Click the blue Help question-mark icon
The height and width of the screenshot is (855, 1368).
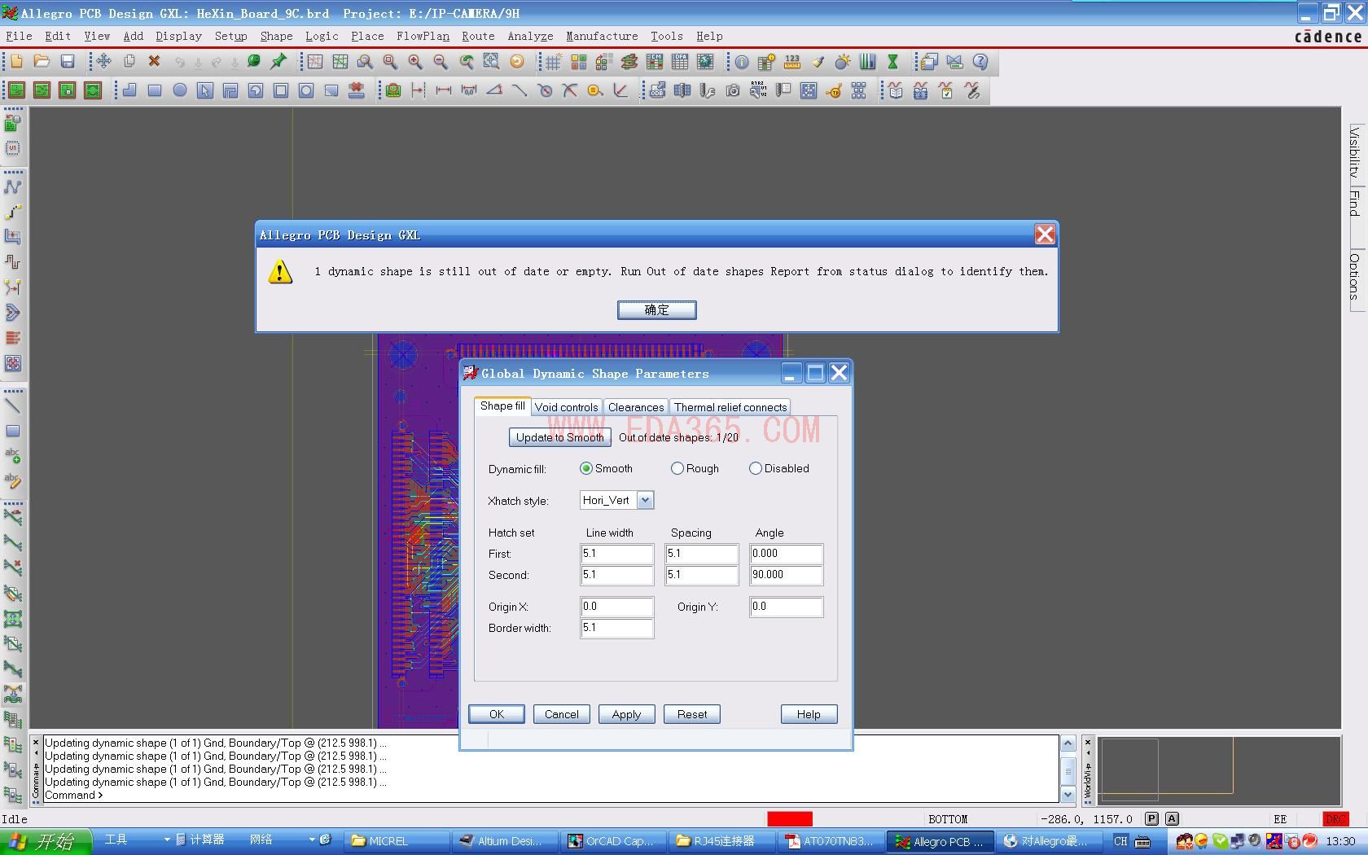pos(980,62)
